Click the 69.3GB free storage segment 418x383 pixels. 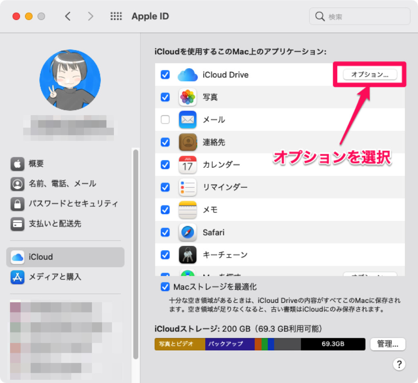click(x=333, y=344)
